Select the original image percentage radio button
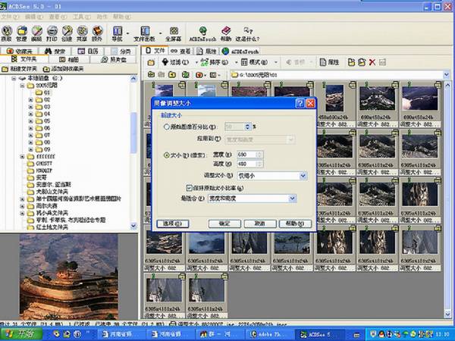The image size is (455, 341). 167,127
